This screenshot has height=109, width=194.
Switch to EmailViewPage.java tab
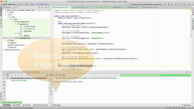[100, 7]
